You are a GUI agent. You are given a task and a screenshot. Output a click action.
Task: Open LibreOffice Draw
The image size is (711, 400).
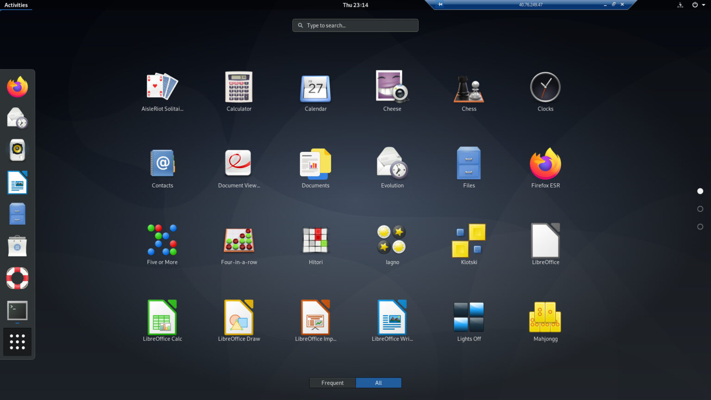click(239, 321)
